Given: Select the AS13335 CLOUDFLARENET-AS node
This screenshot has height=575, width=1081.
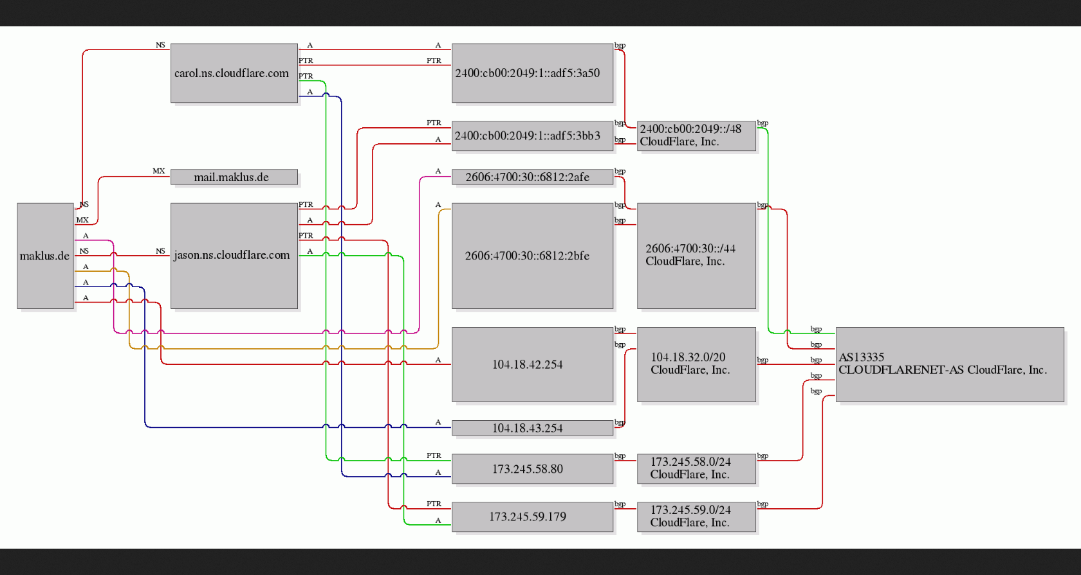Looking at the screenshot, I should coord(950,364).
